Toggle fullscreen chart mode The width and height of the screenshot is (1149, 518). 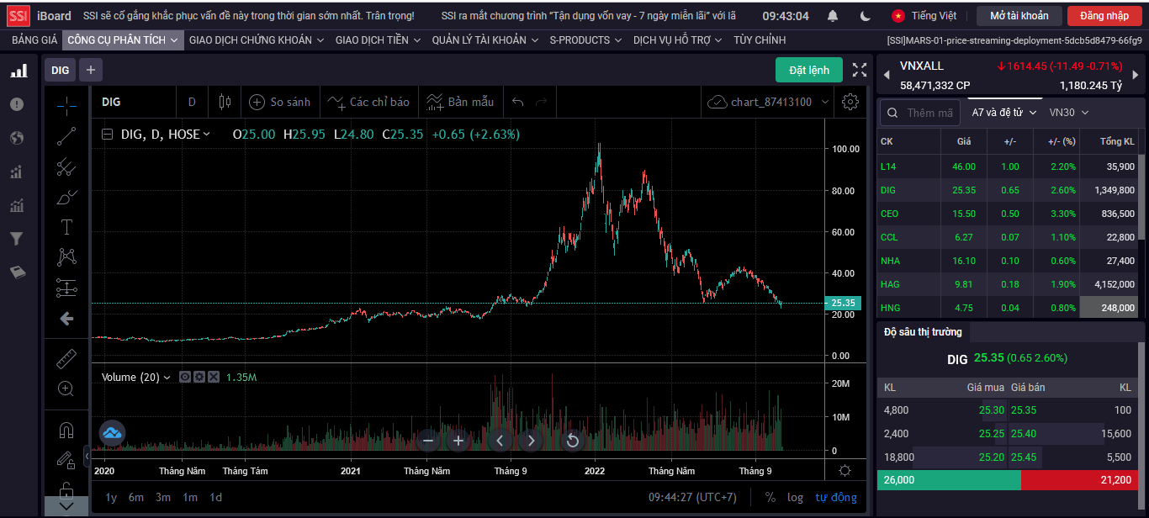(x=860, y=71)
